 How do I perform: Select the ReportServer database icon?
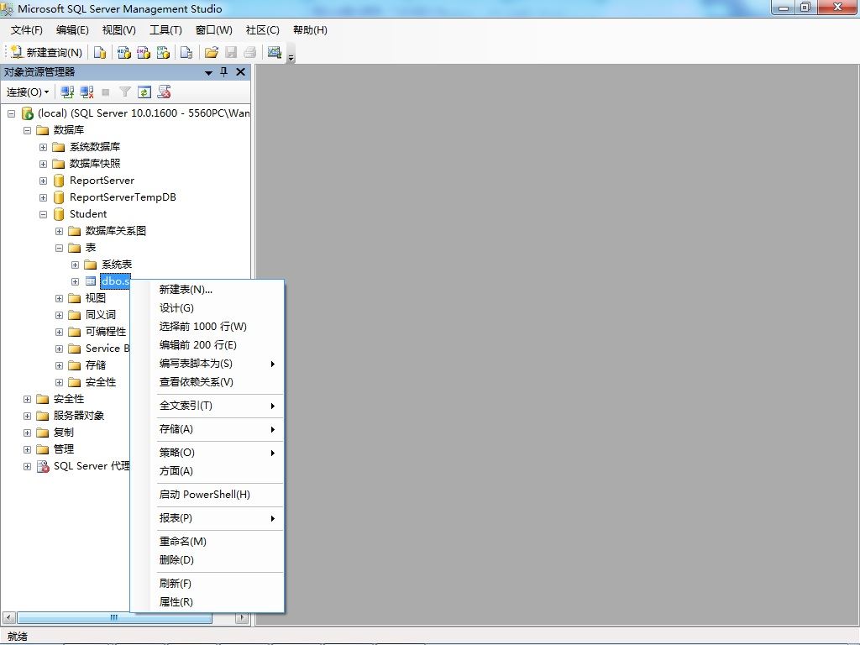coord(59,181)
